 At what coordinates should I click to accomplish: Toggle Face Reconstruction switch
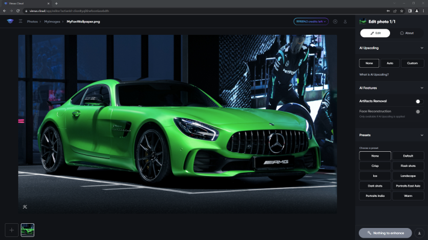(x=419, y=112)
